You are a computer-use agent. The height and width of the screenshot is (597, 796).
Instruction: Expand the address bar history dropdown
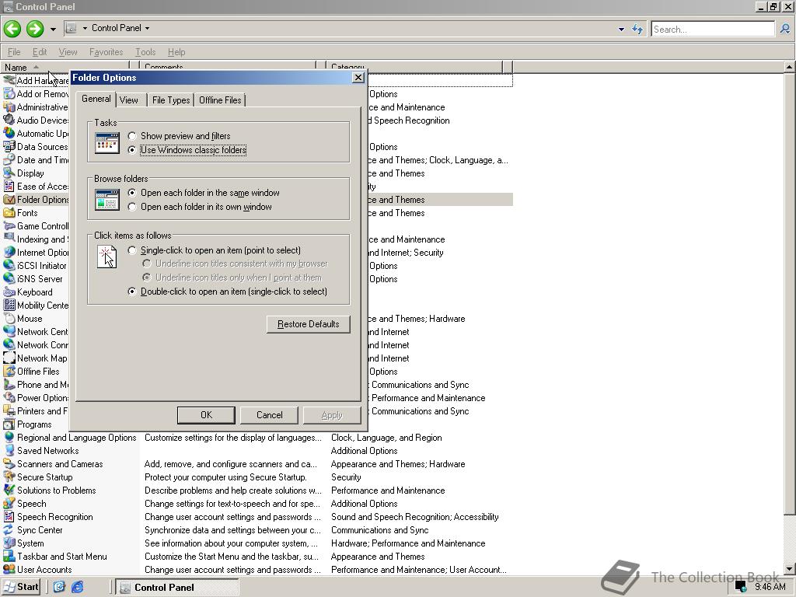point(621,30)
